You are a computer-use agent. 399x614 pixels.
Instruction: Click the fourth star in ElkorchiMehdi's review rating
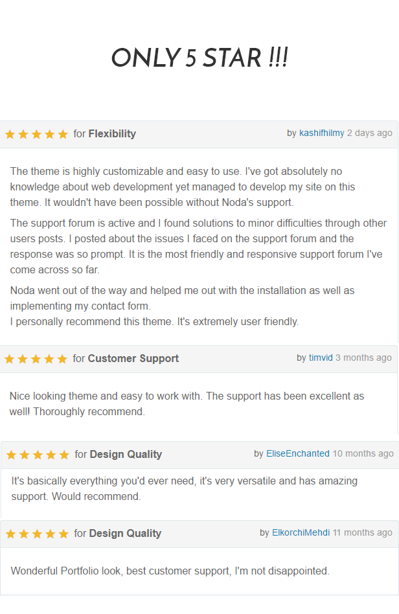pos(50,534)
